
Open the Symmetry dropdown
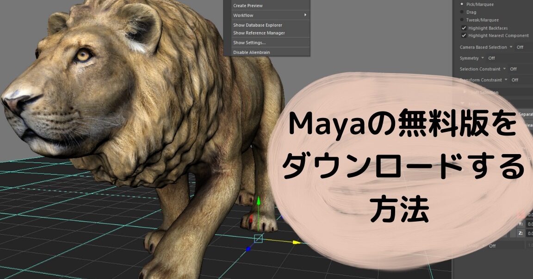483,58
